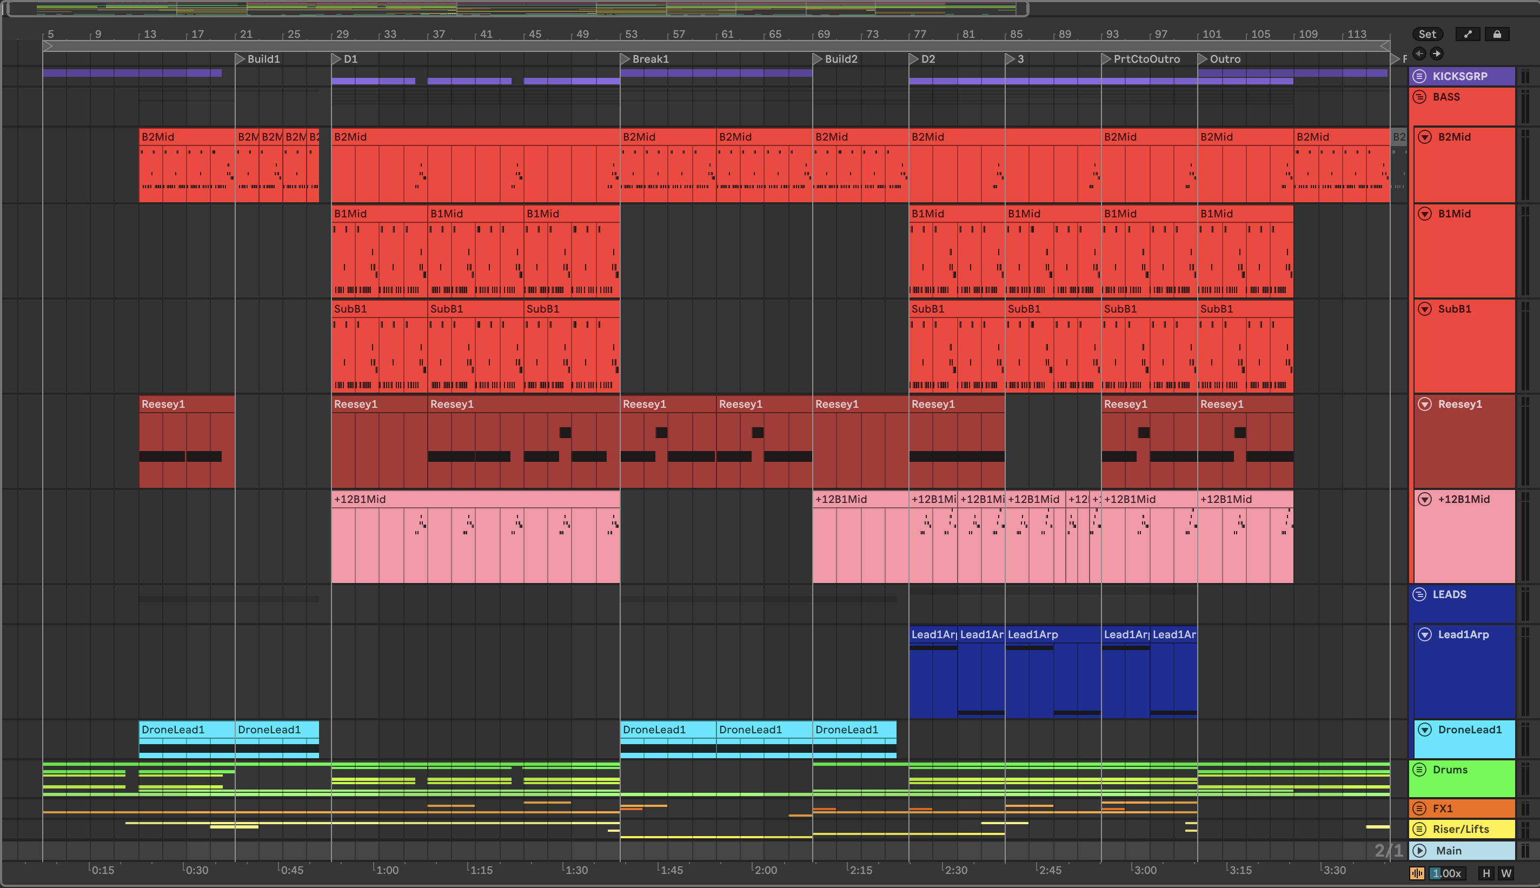Jump to previous locator arrow

(1419, 54)
